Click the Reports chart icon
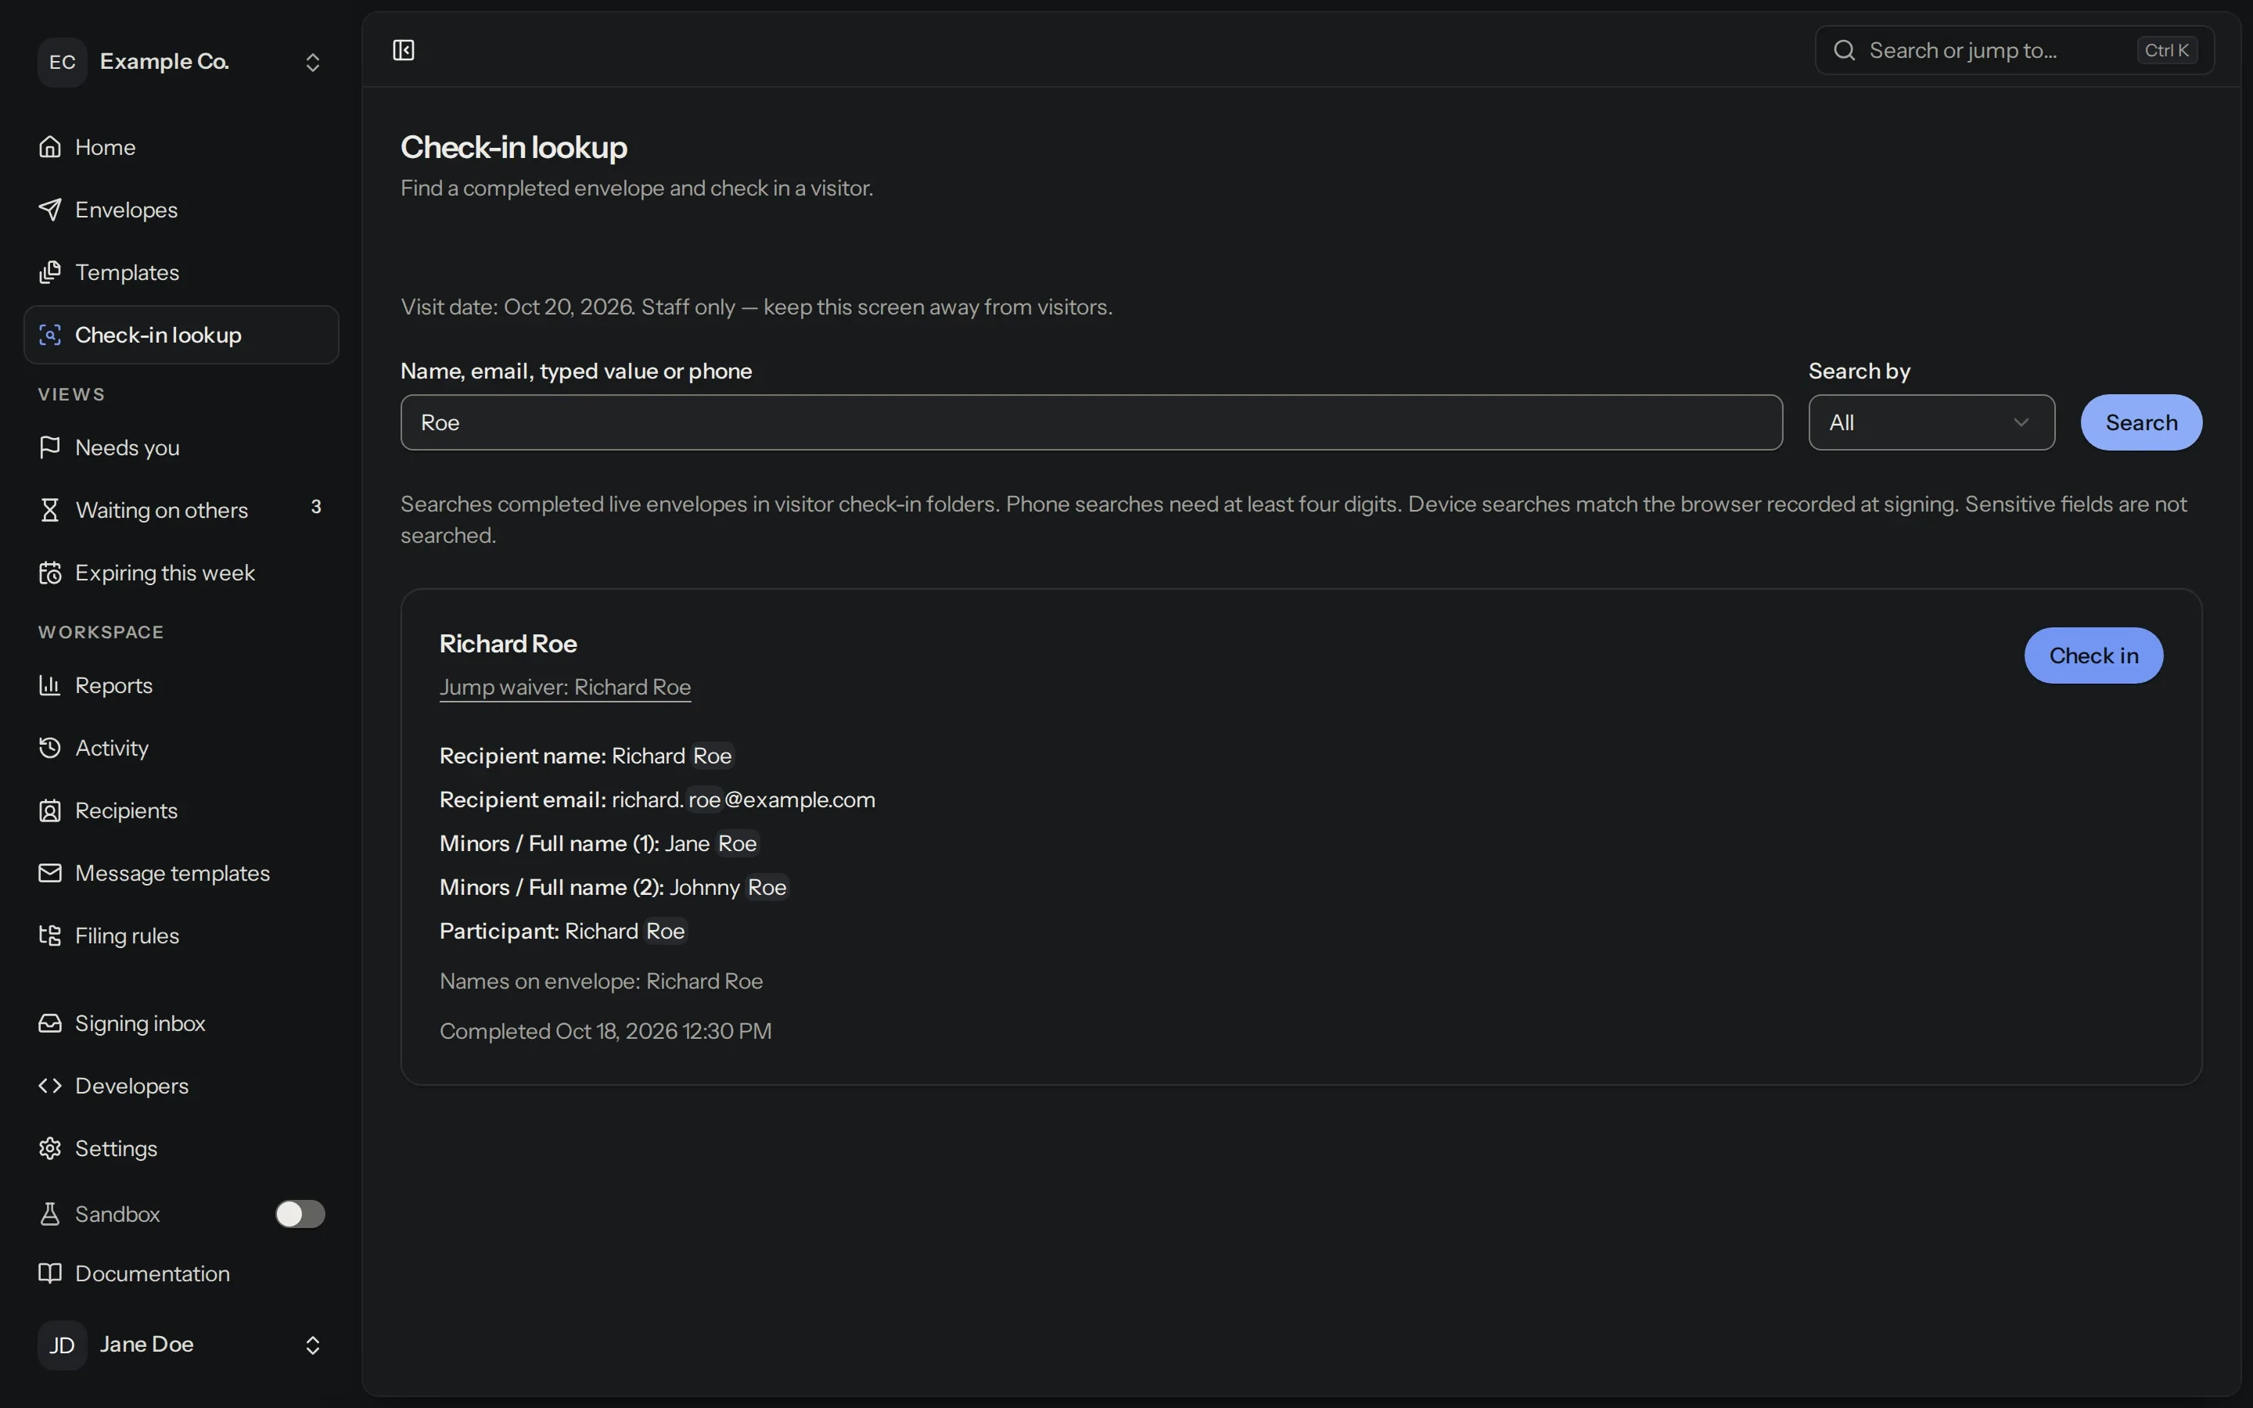 tap(50, 685)
